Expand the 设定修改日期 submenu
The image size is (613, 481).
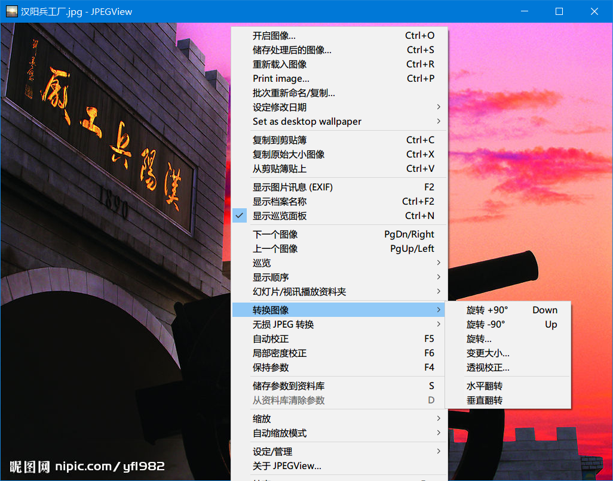tap(279, 107)
